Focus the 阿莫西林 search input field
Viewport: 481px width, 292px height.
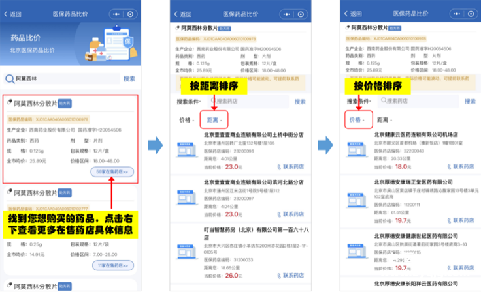67,79
